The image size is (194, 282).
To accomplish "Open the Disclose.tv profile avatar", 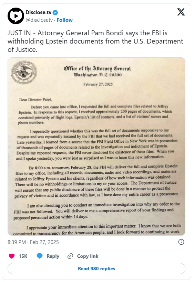I will 16,16.
